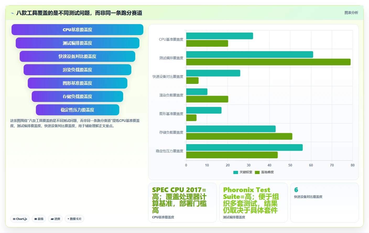Click the green bar for 图形基准覆盖度
Viewport: 369px width, 233px height.
(x=191, y=118)
